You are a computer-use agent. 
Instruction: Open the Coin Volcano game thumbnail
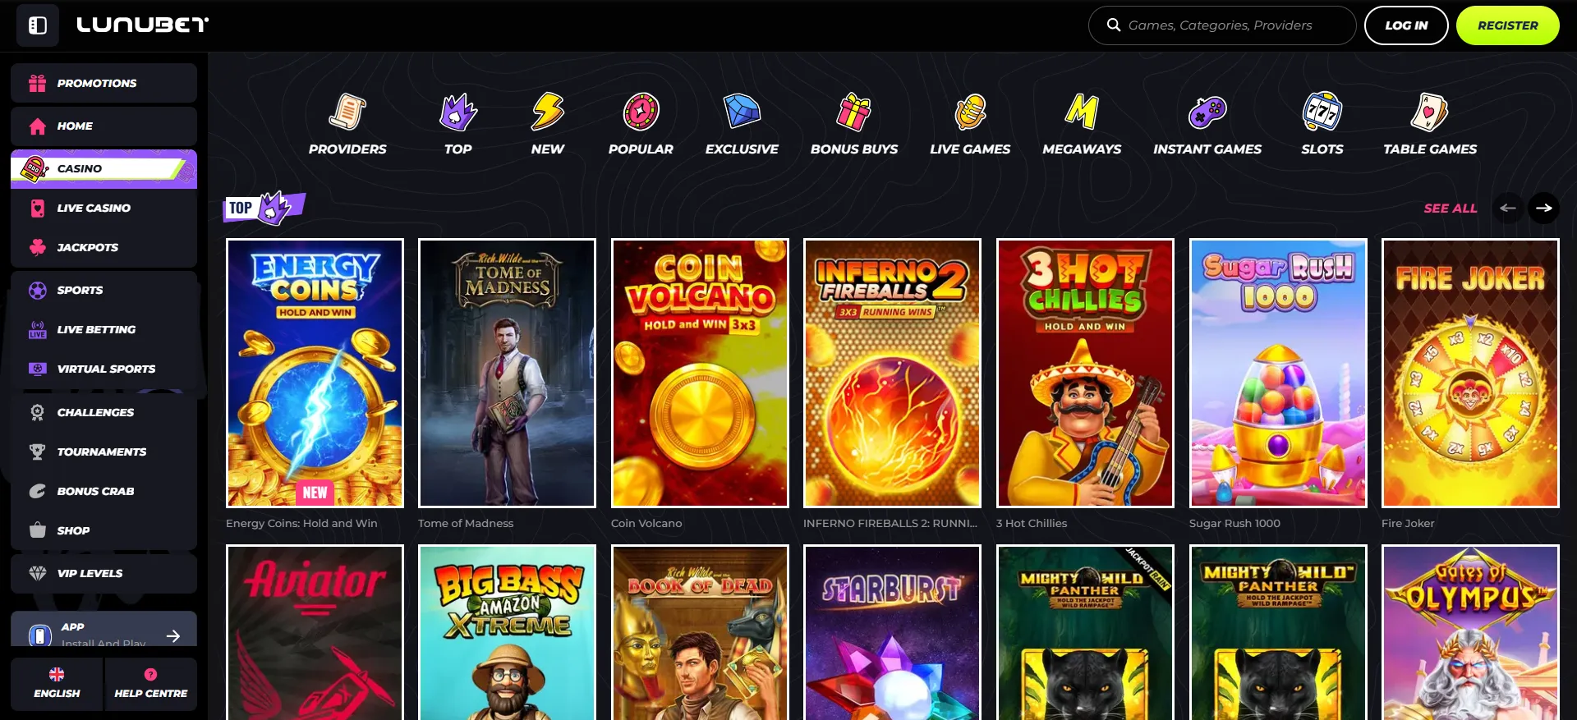tap(700, 373)
